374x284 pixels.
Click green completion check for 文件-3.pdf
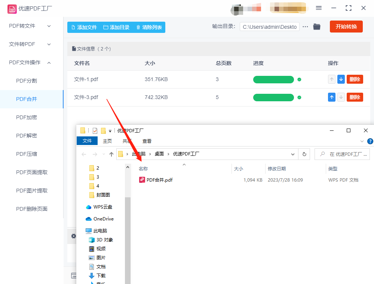tap(299, 98)
